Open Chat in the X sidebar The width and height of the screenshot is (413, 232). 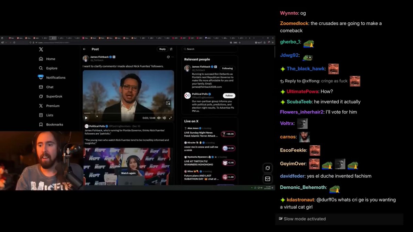pyautogui.click(x=46, y=87)
